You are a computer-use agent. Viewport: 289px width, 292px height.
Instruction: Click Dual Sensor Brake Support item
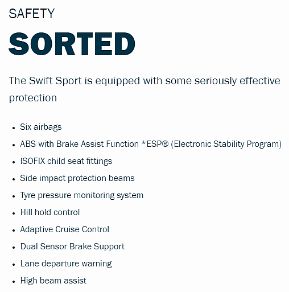pos(72,246)
